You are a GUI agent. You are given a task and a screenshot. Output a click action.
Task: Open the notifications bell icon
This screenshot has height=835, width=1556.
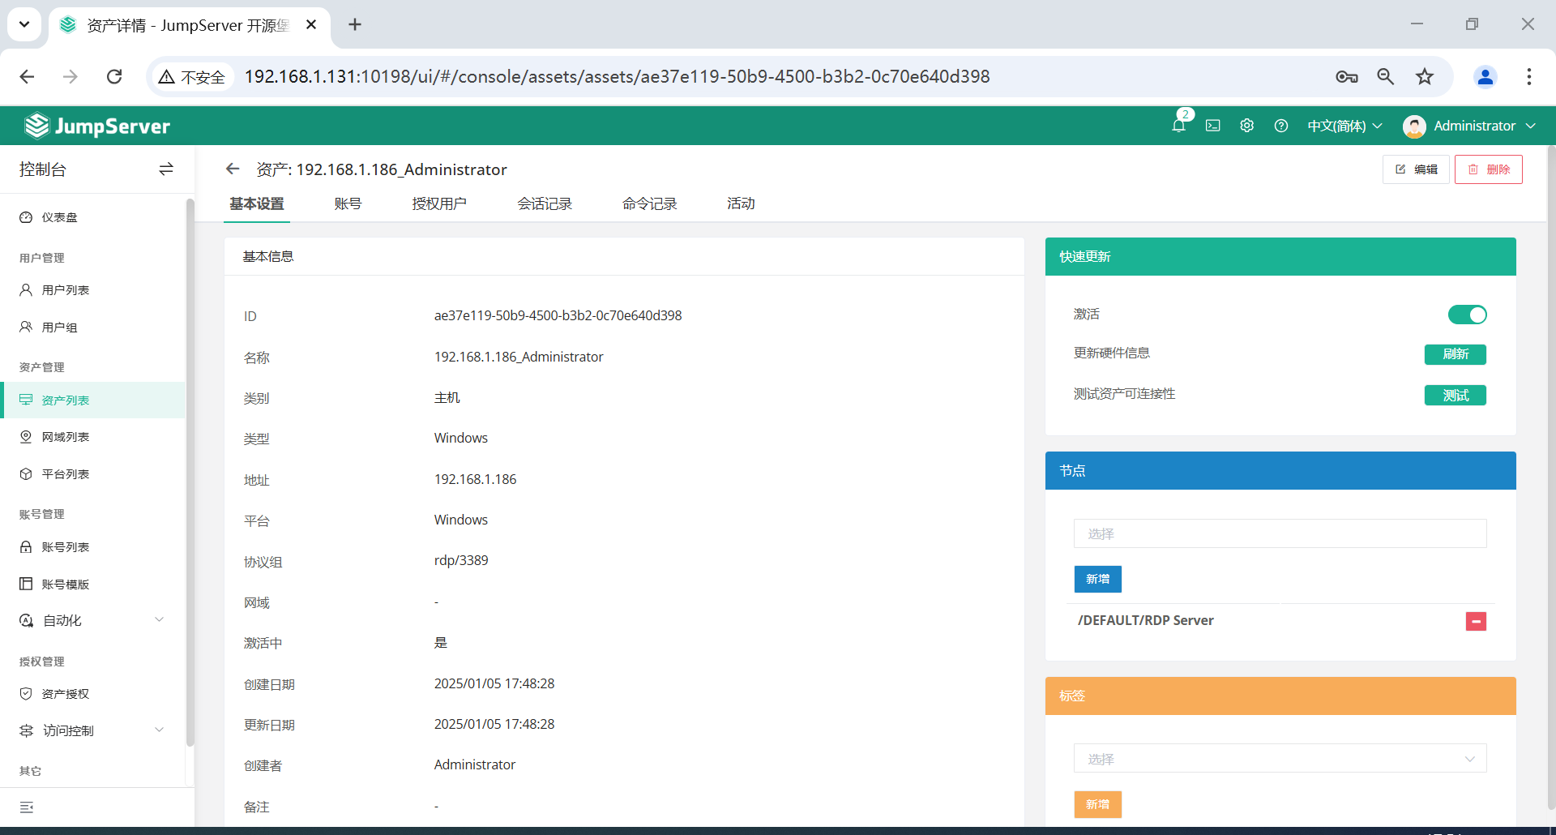1178,126
